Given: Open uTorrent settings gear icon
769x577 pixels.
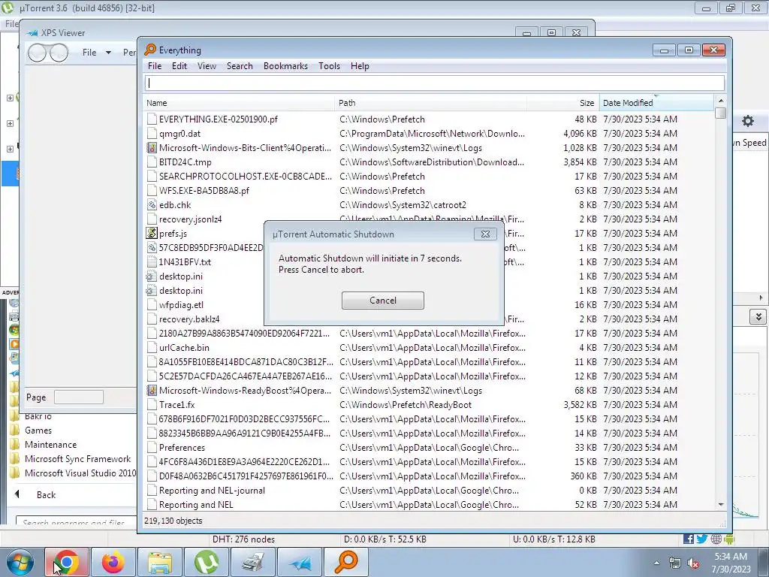Looking at the screenshot, I should point(747,121).
